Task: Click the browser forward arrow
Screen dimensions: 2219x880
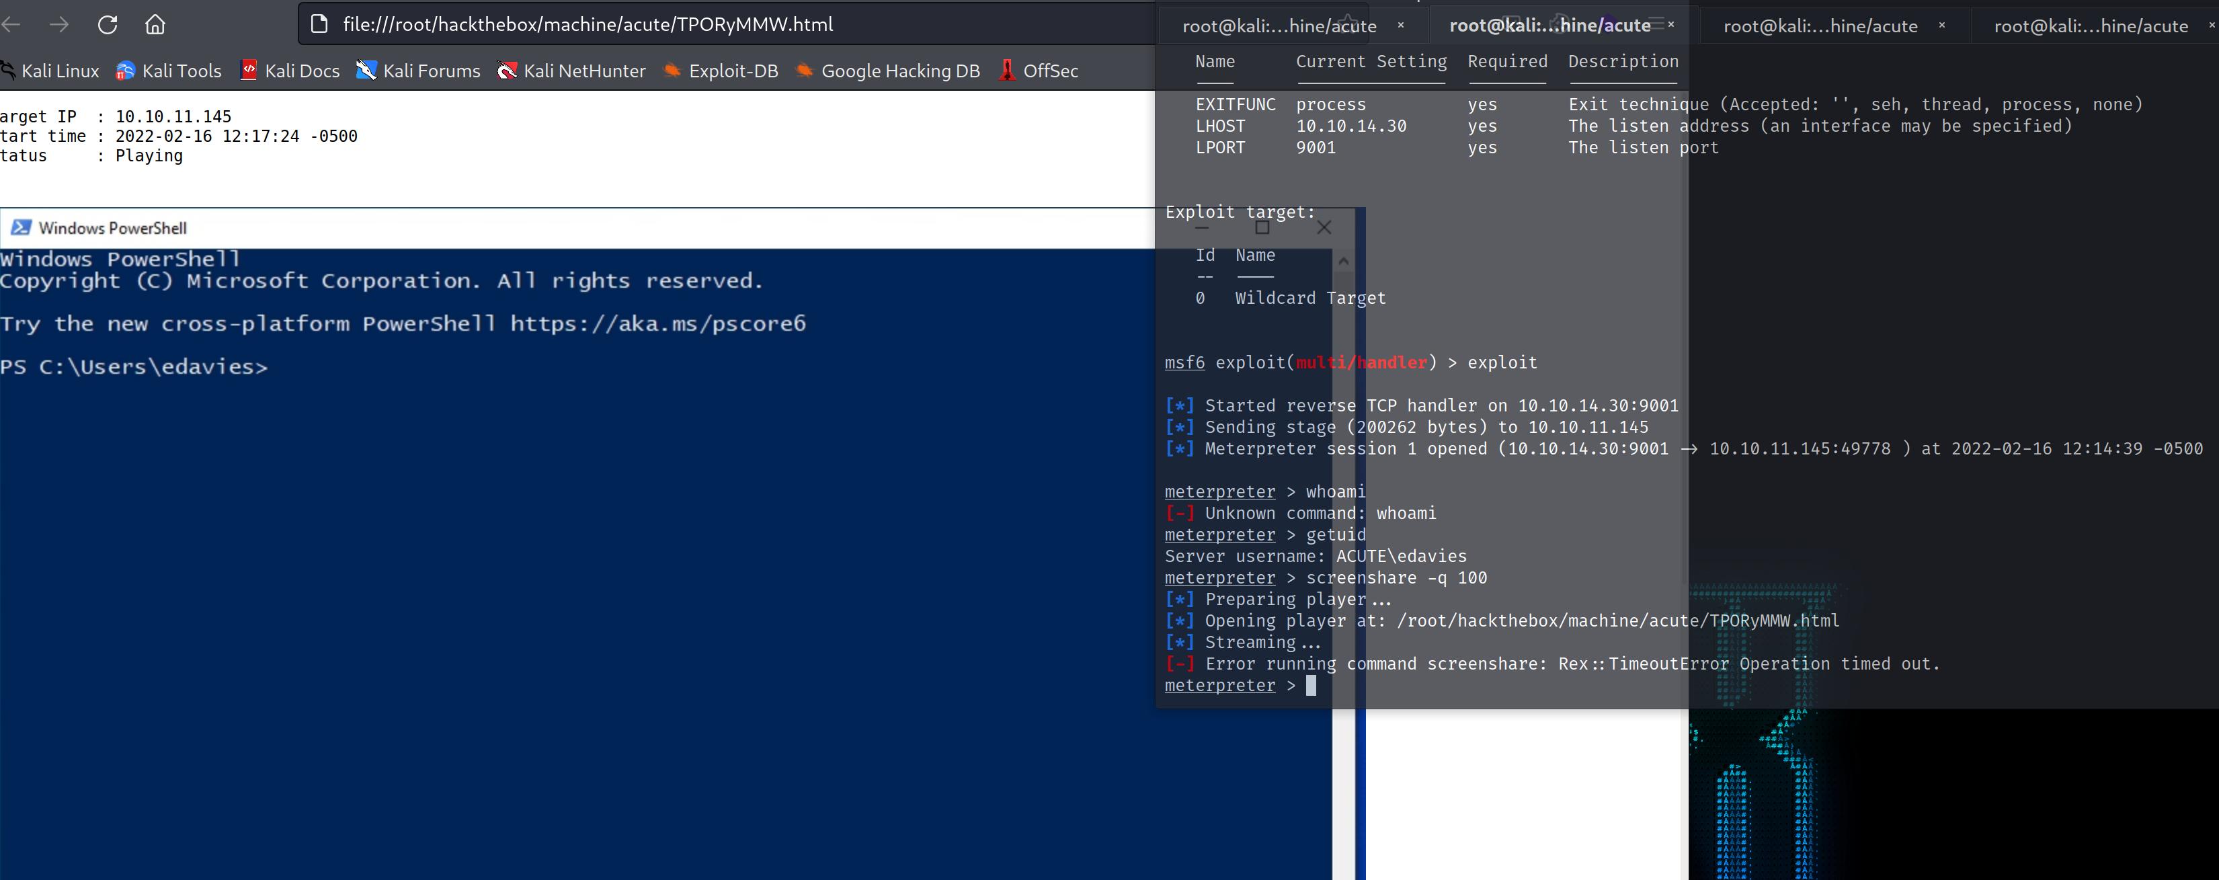Action: [58, 25]
